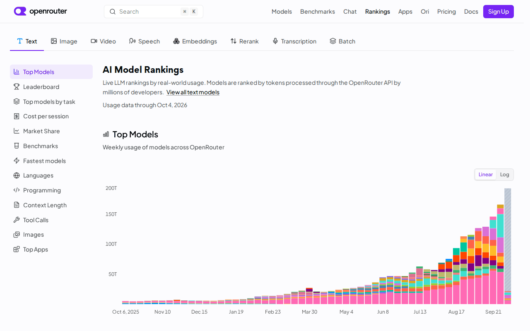Click the Cost per session dollar icon
Screen dimensions: 530x331
pyautogui.click(x=17, y=116)
